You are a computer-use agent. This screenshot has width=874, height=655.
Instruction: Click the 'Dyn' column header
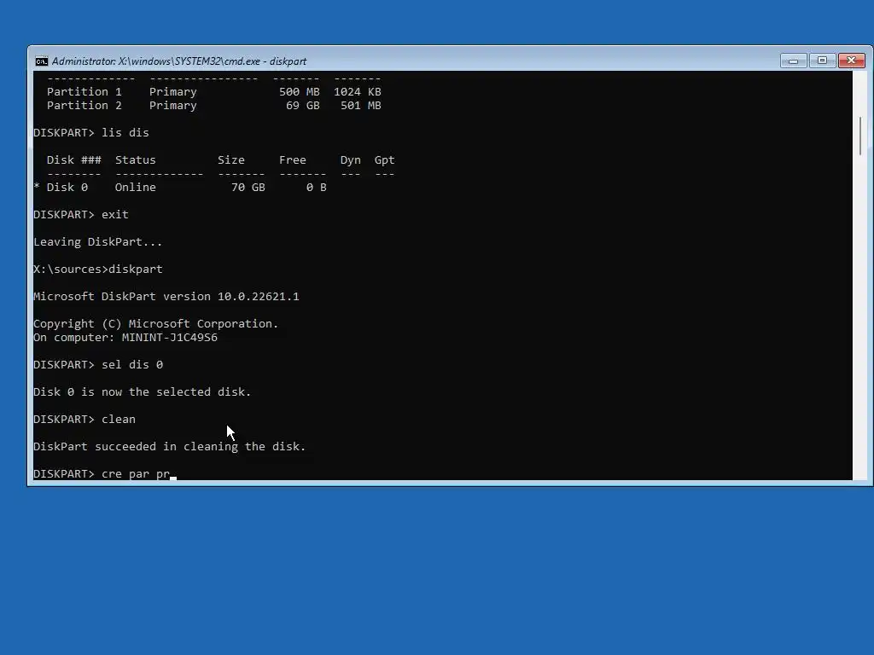click(351, 159)
